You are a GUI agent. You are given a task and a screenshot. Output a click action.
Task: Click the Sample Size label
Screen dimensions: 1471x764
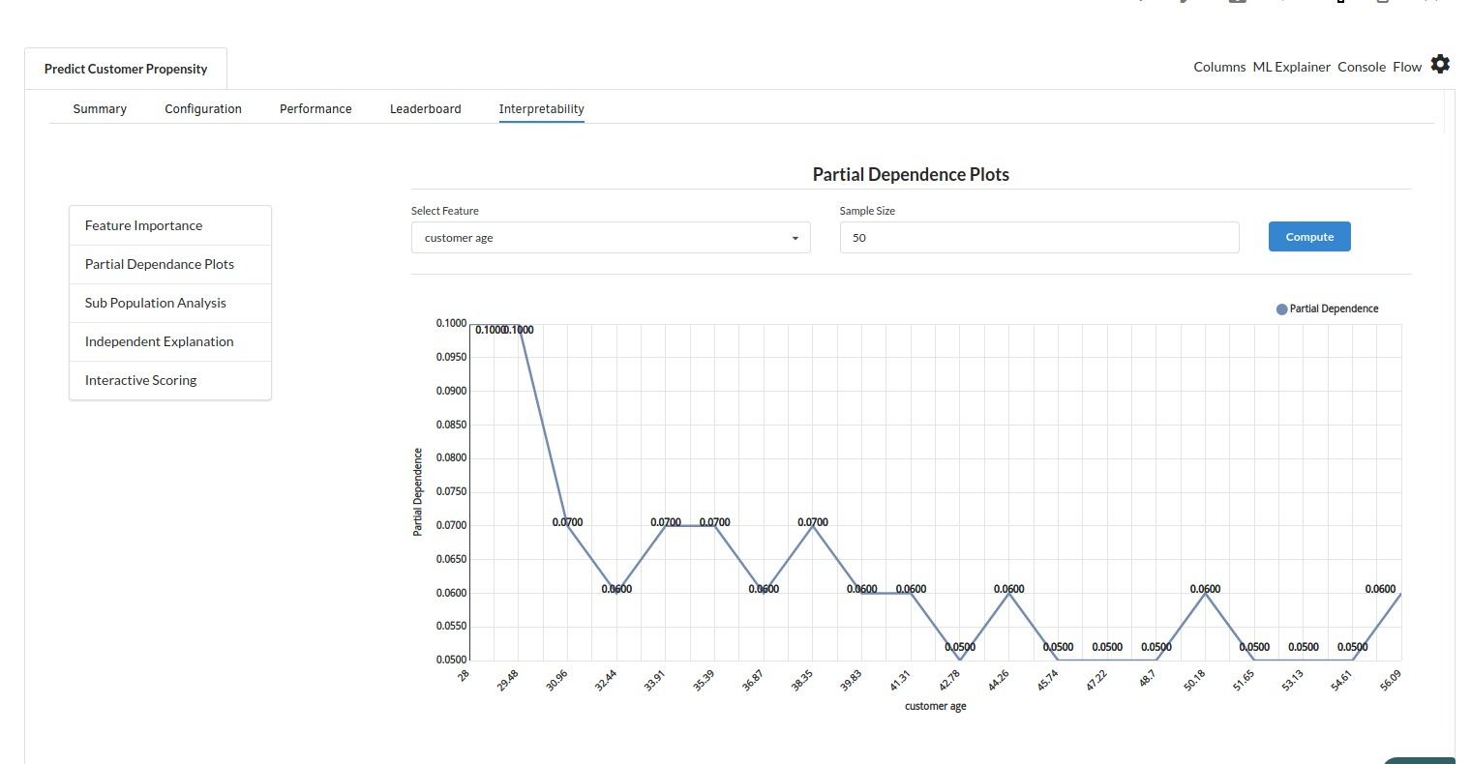(867, 211)
